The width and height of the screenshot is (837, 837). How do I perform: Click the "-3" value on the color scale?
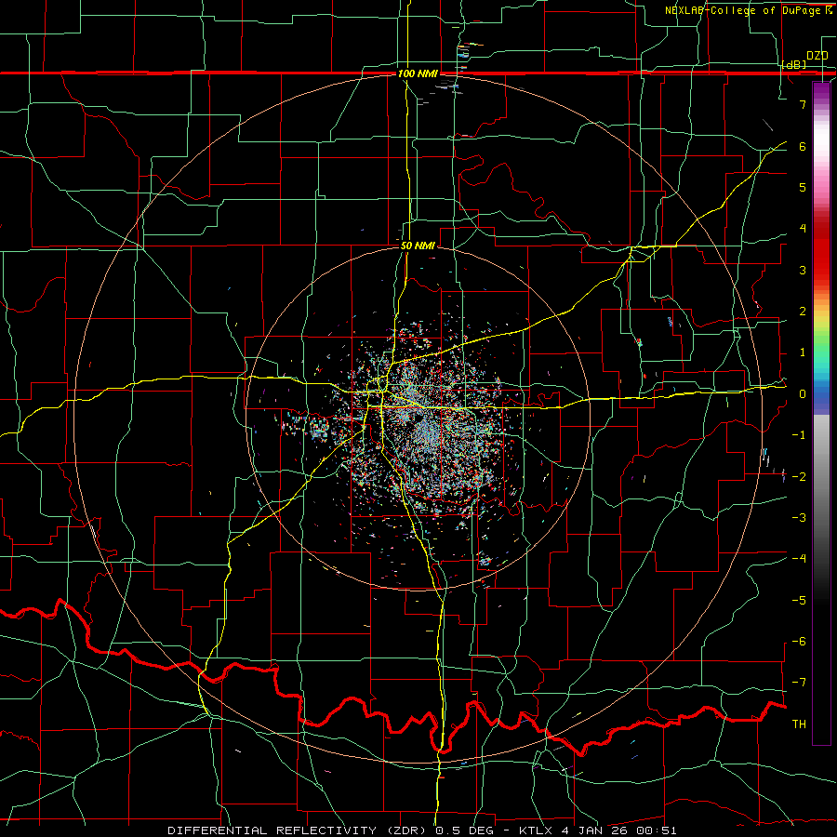tap(799, 518)
